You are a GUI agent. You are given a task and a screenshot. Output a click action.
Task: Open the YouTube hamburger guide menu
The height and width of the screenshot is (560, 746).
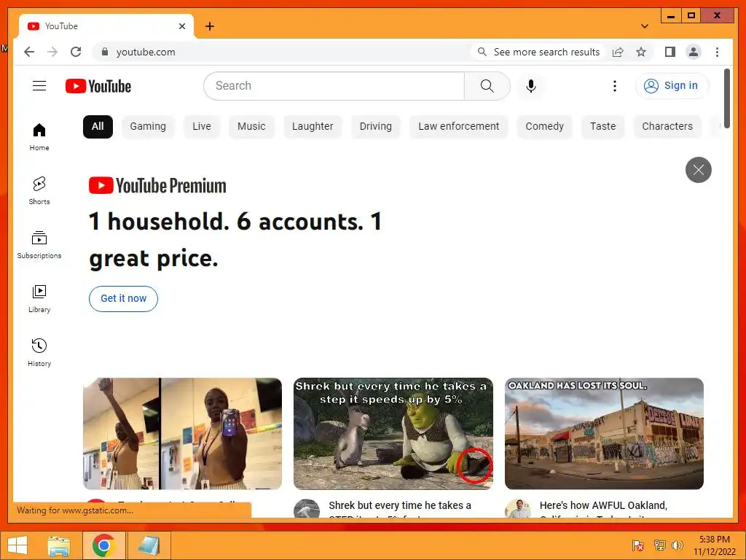click(39, 86)
